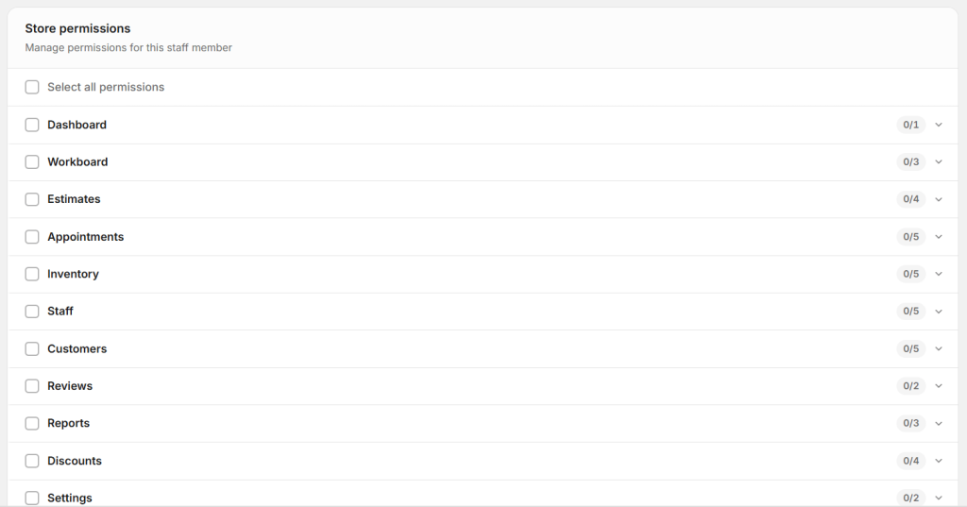Expand the Reviews row chevron
Image resolution: width=967 pixels, height=507 pixels.
939,386
